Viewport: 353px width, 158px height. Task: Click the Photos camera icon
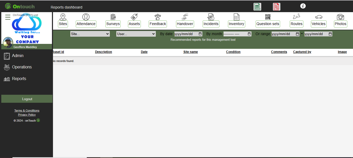340,17
